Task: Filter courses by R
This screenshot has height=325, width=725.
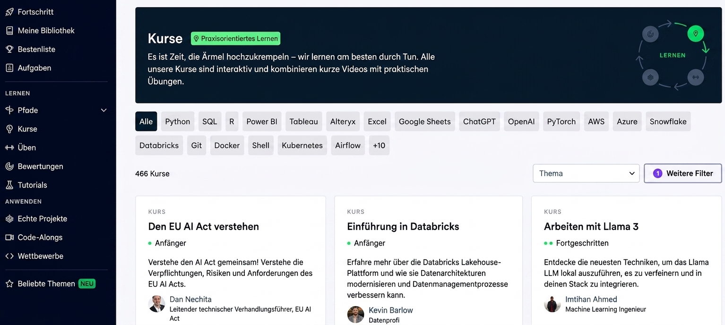Action: [x=232, y=121]
